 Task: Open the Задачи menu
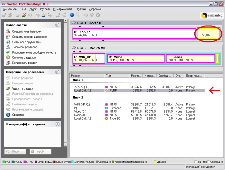pyautogui.click(x=81, y=9)
